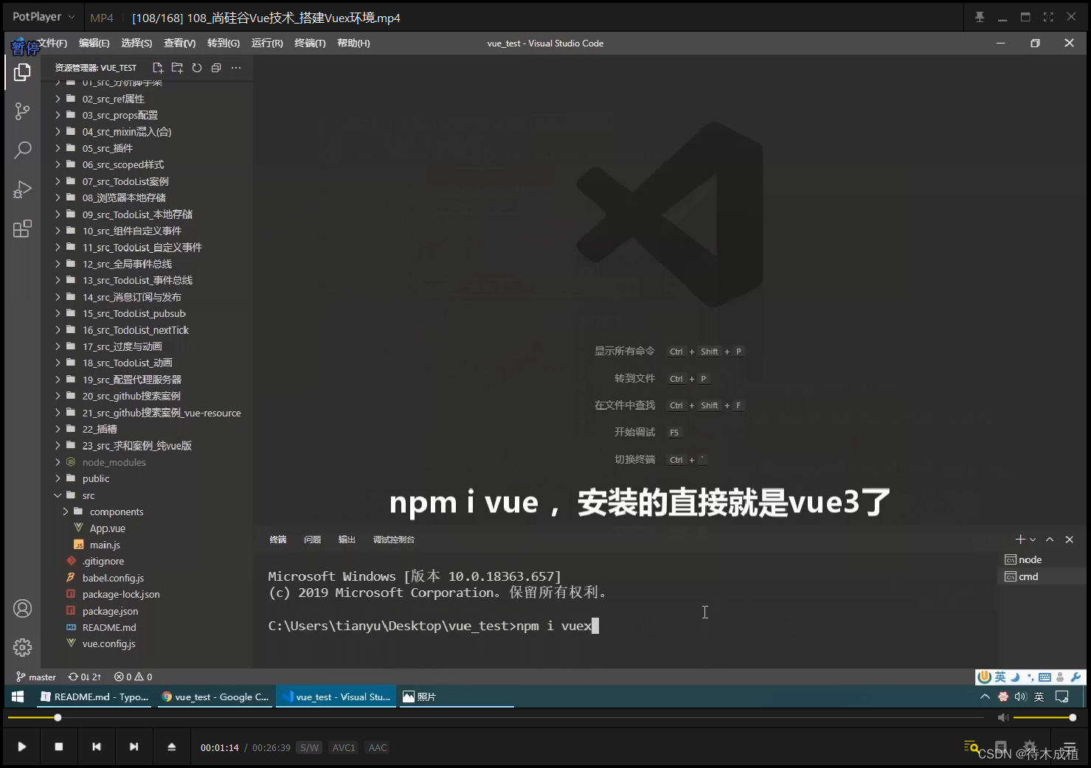
Task: Add a new terminal with plus icon
Action: (1020, 540)
